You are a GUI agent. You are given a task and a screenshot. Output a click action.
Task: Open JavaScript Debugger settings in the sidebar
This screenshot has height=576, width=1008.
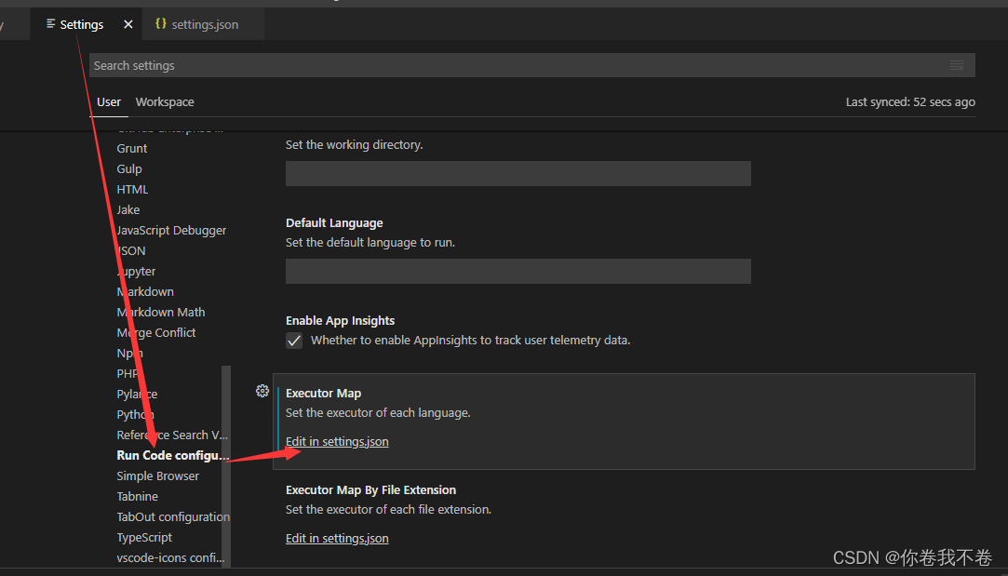pyautogui.click(x=171, y=231)
